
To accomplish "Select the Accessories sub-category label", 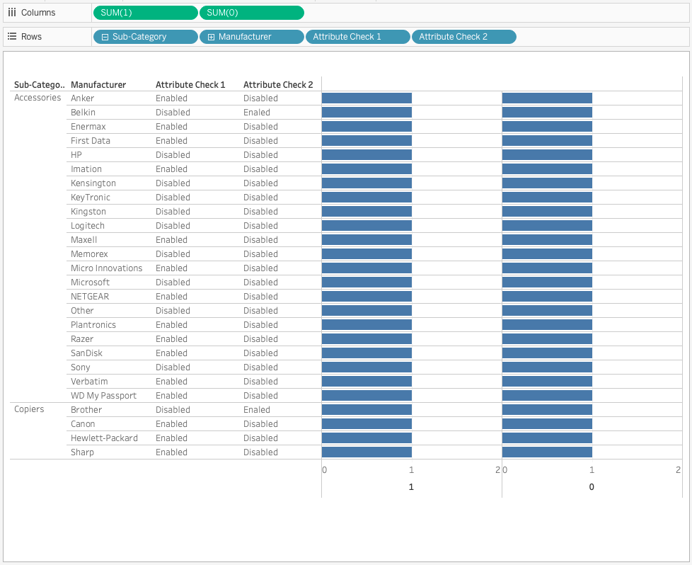I will point(38,98).
